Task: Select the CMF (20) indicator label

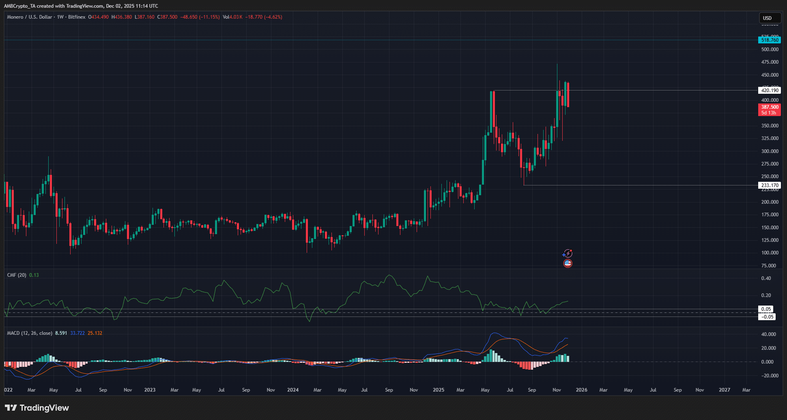Action: pos(17,275)
